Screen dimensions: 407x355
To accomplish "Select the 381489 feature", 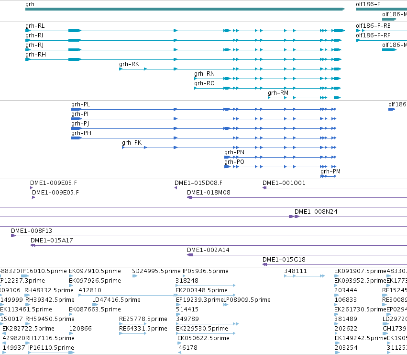I will click(346, 319).
